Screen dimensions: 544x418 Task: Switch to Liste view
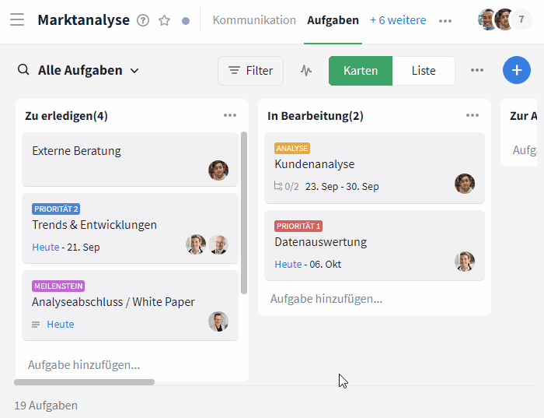pos(424,71)
